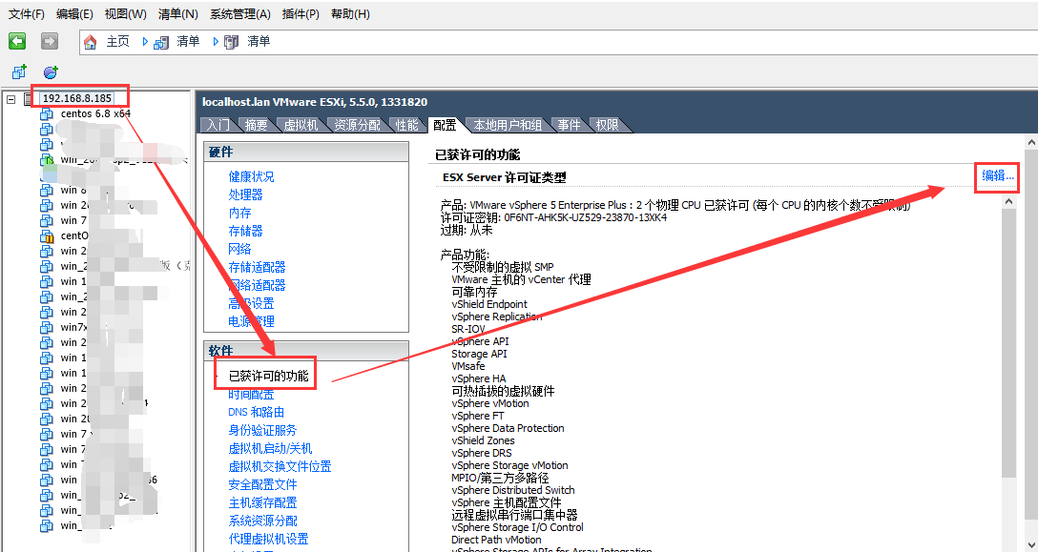Click the green Back navigation arrow
Viewport: 1038px width, 552px height.
pos(17,41)
